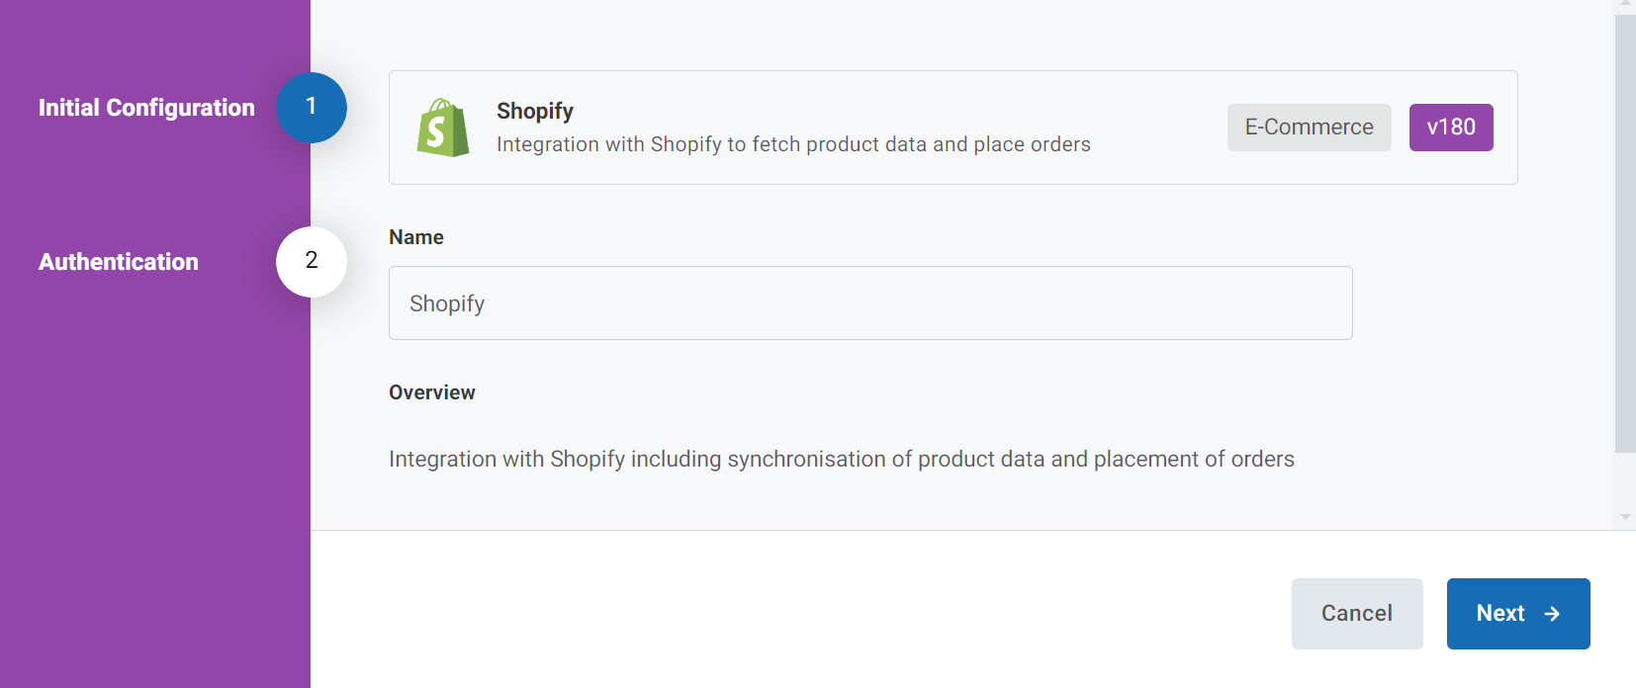
Task: Select the purple v180 version badge
Action: point(1450,128)
